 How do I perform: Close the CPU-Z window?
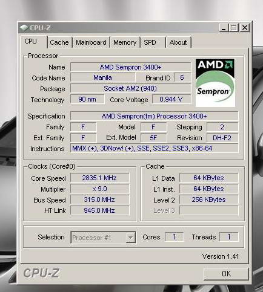(x=245, y=28)
